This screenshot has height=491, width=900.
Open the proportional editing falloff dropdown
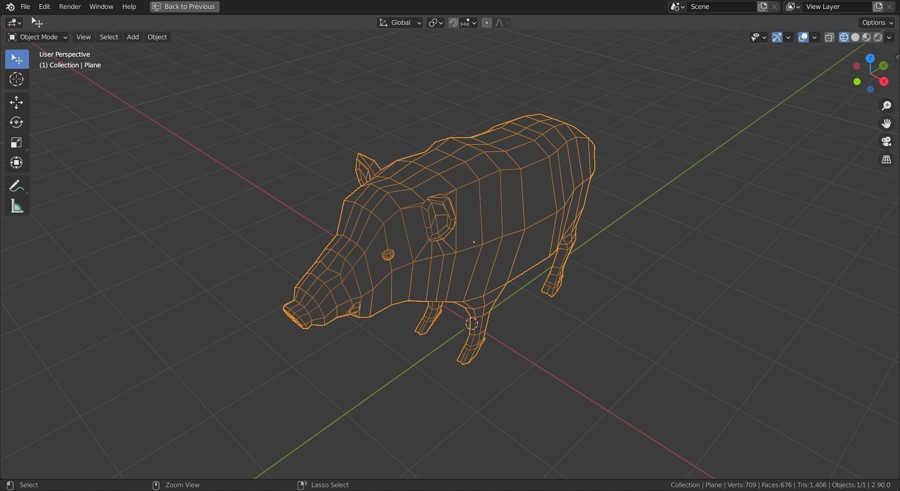[x=502, y=22]
